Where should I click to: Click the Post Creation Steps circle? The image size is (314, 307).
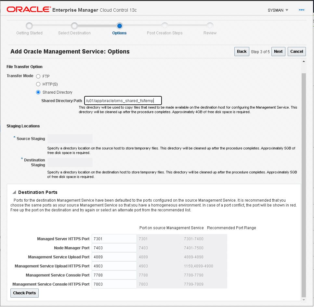point(164,26)
